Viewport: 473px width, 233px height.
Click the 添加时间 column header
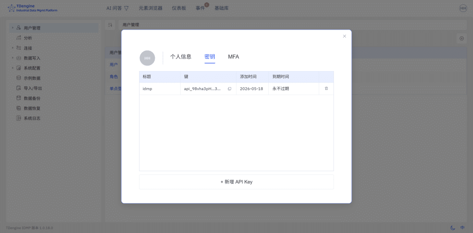pyautogui.click(x=252, y=77)
